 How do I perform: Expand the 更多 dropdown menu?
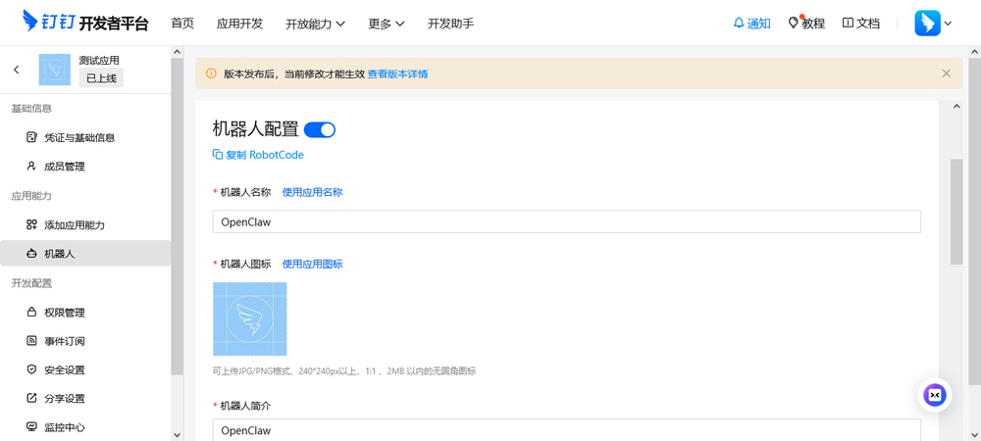coord(387,24)
